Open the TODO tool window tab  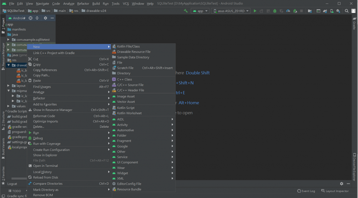tap(15, 191)
